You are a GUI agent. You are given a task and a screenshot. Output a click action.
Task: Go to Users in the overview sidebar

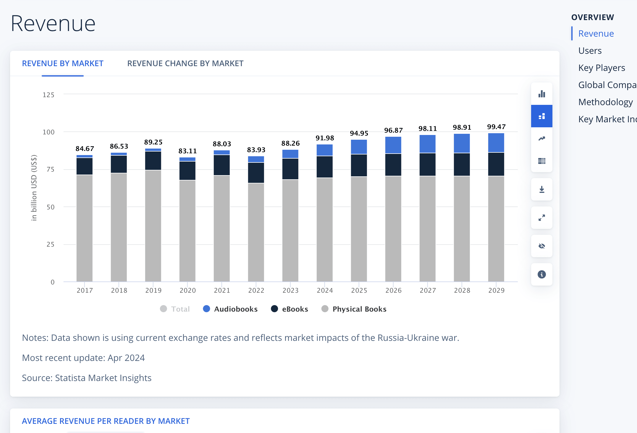coord(590,51)
